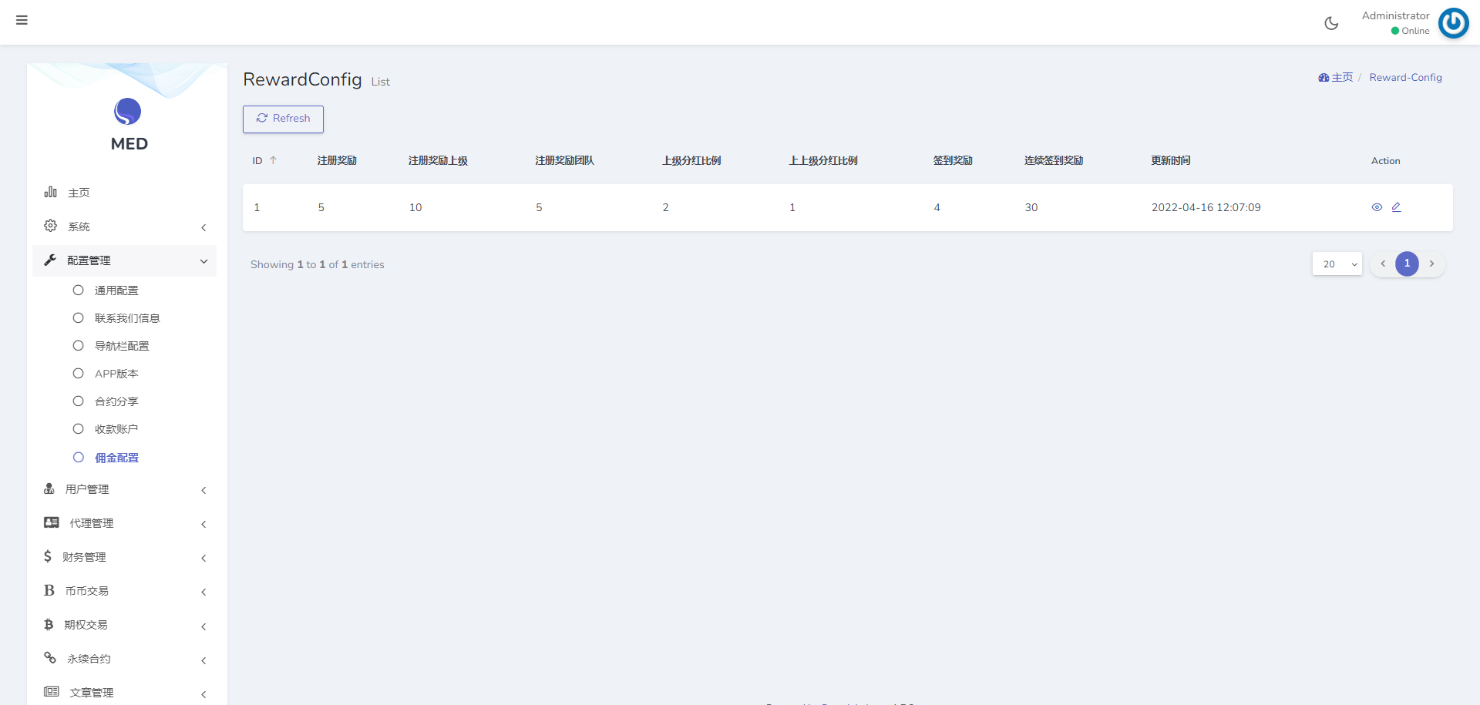Viewport: 1480px width, 705px height.
Task: Click the MED logo icon
Action: pyautogui.click(x=128, y=112)
